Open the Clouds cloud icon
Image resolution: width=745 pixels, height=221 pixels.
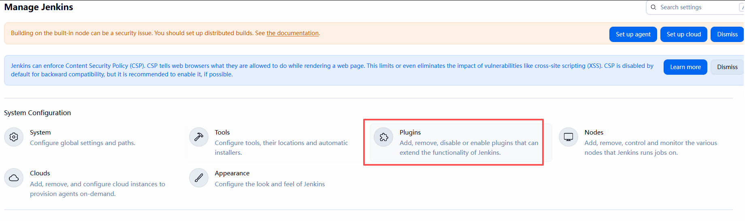point(14,178)
